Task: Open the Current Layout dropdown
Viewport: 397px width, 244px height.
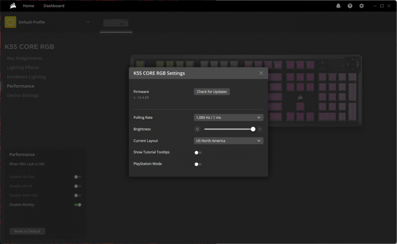Action: (x=228, y=141)
